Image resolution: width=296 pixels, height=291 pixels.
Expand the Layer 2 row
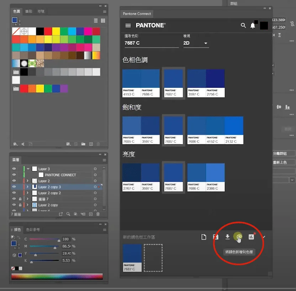(x=27, y=181)
